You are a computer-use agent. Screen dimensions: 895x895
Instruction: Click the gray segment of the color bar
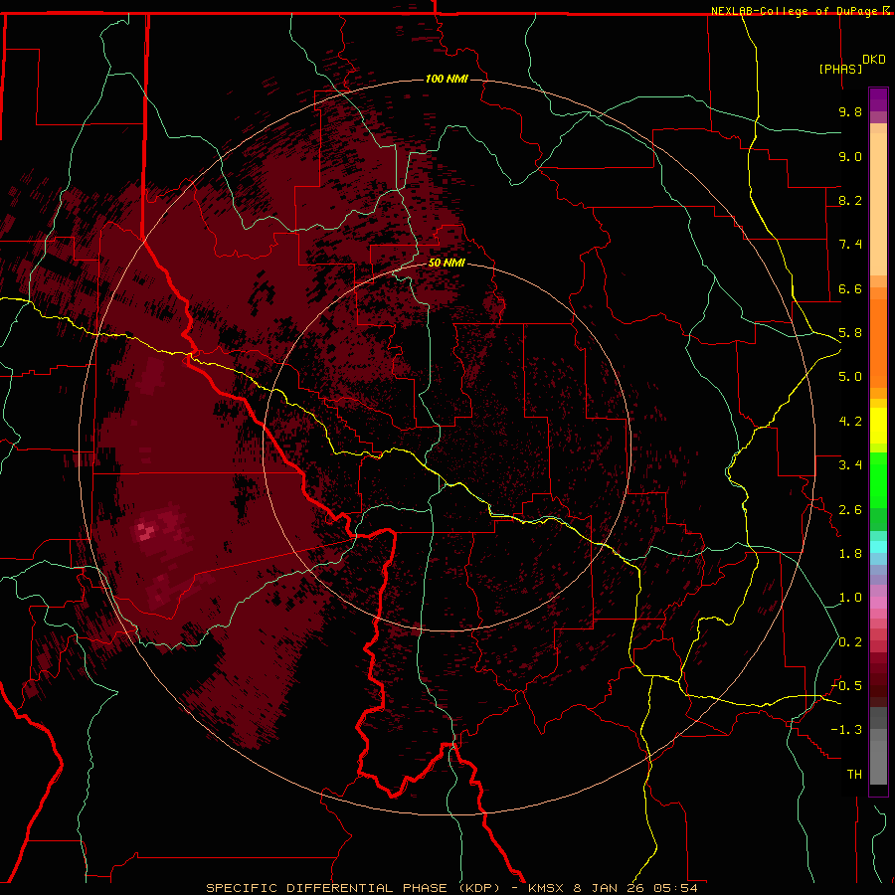[878, 745]
